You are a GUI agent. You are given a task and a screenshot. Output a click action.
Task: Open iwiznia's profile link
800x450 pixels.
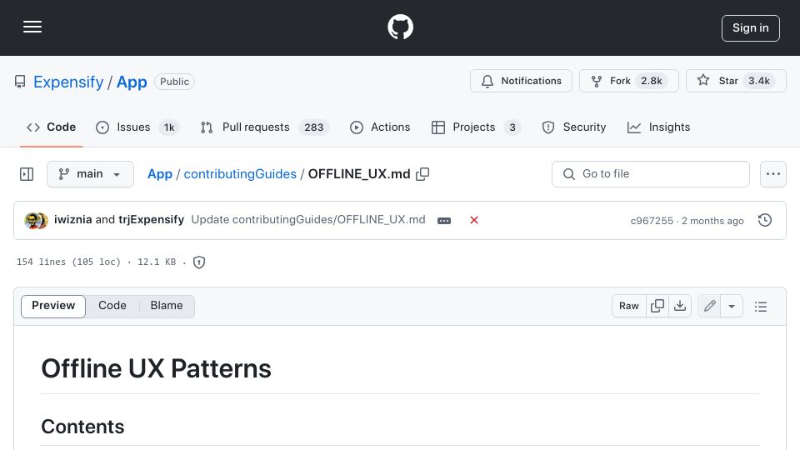point(73,219)
